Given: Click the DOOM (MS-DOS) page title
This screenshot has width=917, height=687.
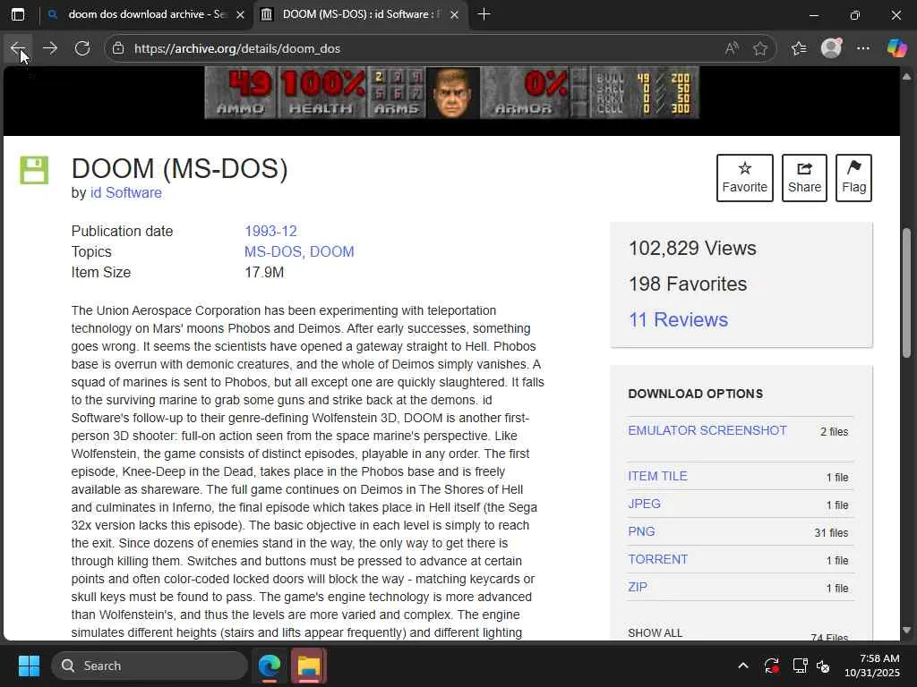Looking at the screenshot, I should coord(179,169).
